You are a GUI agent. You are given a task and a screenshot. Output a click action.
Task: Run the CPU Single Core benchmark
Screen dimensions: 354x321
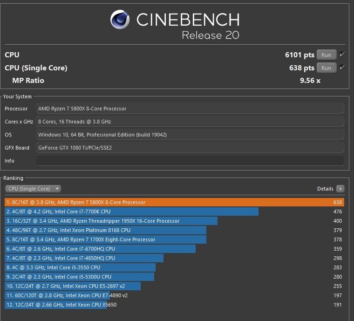pos(326,68)
